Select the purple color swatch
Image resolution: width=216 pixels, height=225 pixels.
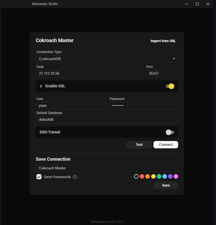click(x=170, y=176)
